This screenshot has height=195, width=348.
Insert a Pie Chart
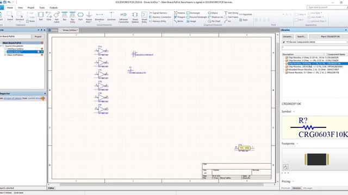click(x=214, y=21)
